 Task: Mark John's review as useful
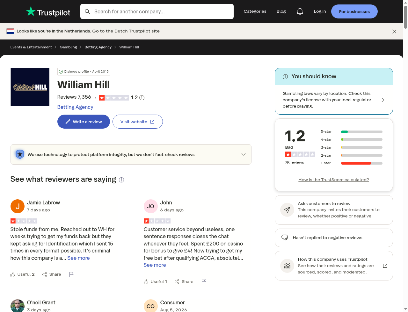(155, 281)
